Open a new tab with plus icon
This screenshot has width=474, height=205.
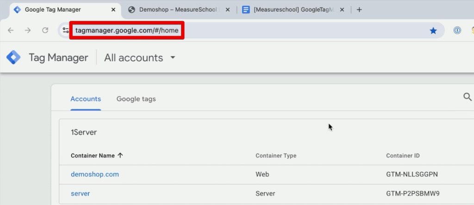(359, 10)
